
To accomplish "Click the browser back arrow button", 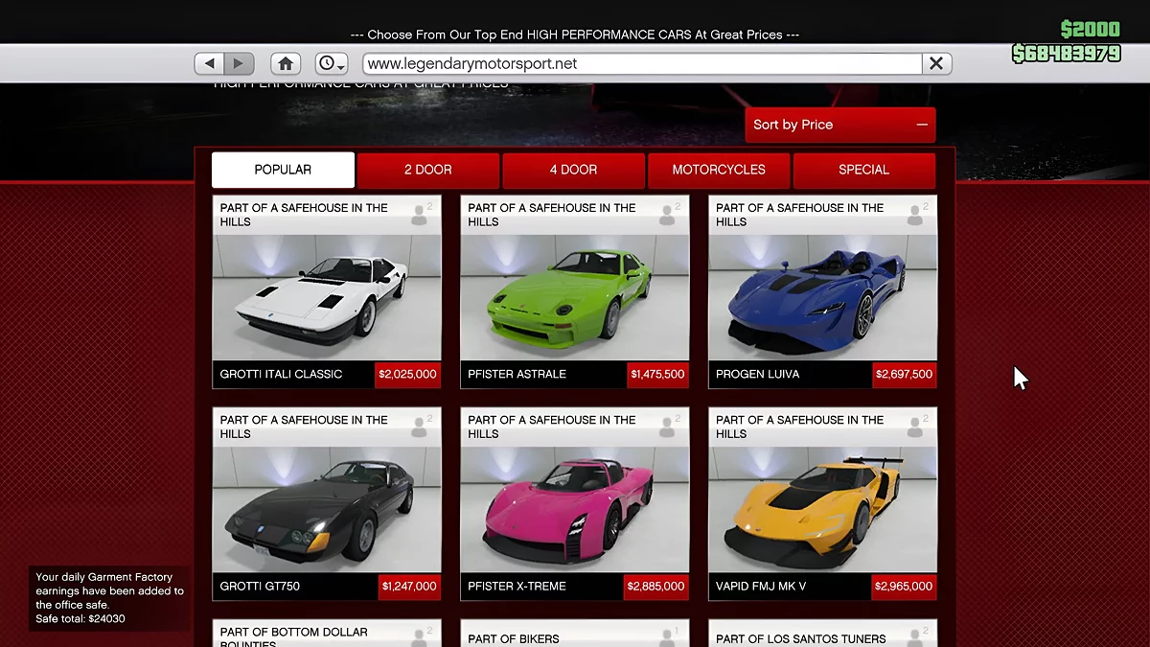I will [209, 63].
